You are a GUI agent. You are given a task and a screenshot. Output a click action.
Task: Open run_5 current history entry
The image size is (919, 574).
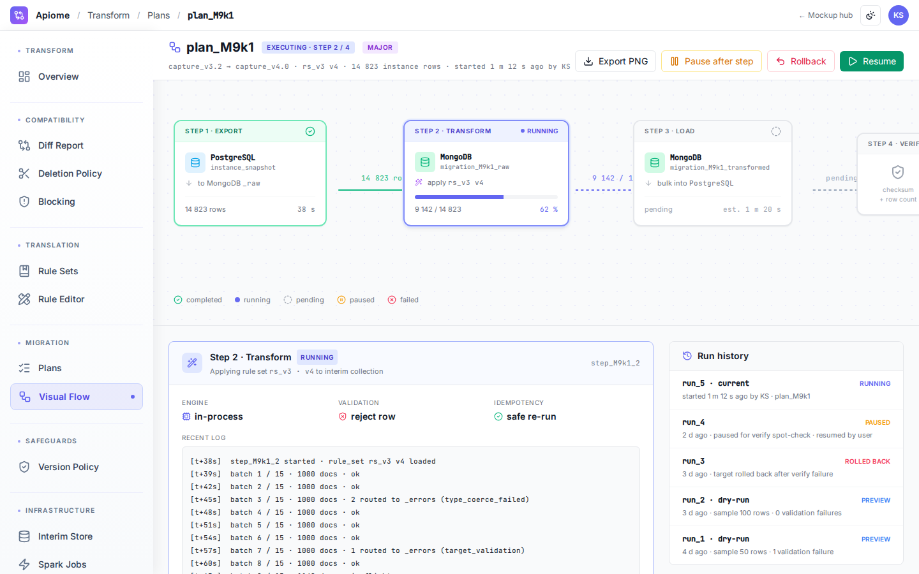pyautogui.click(x=786, y=390)
